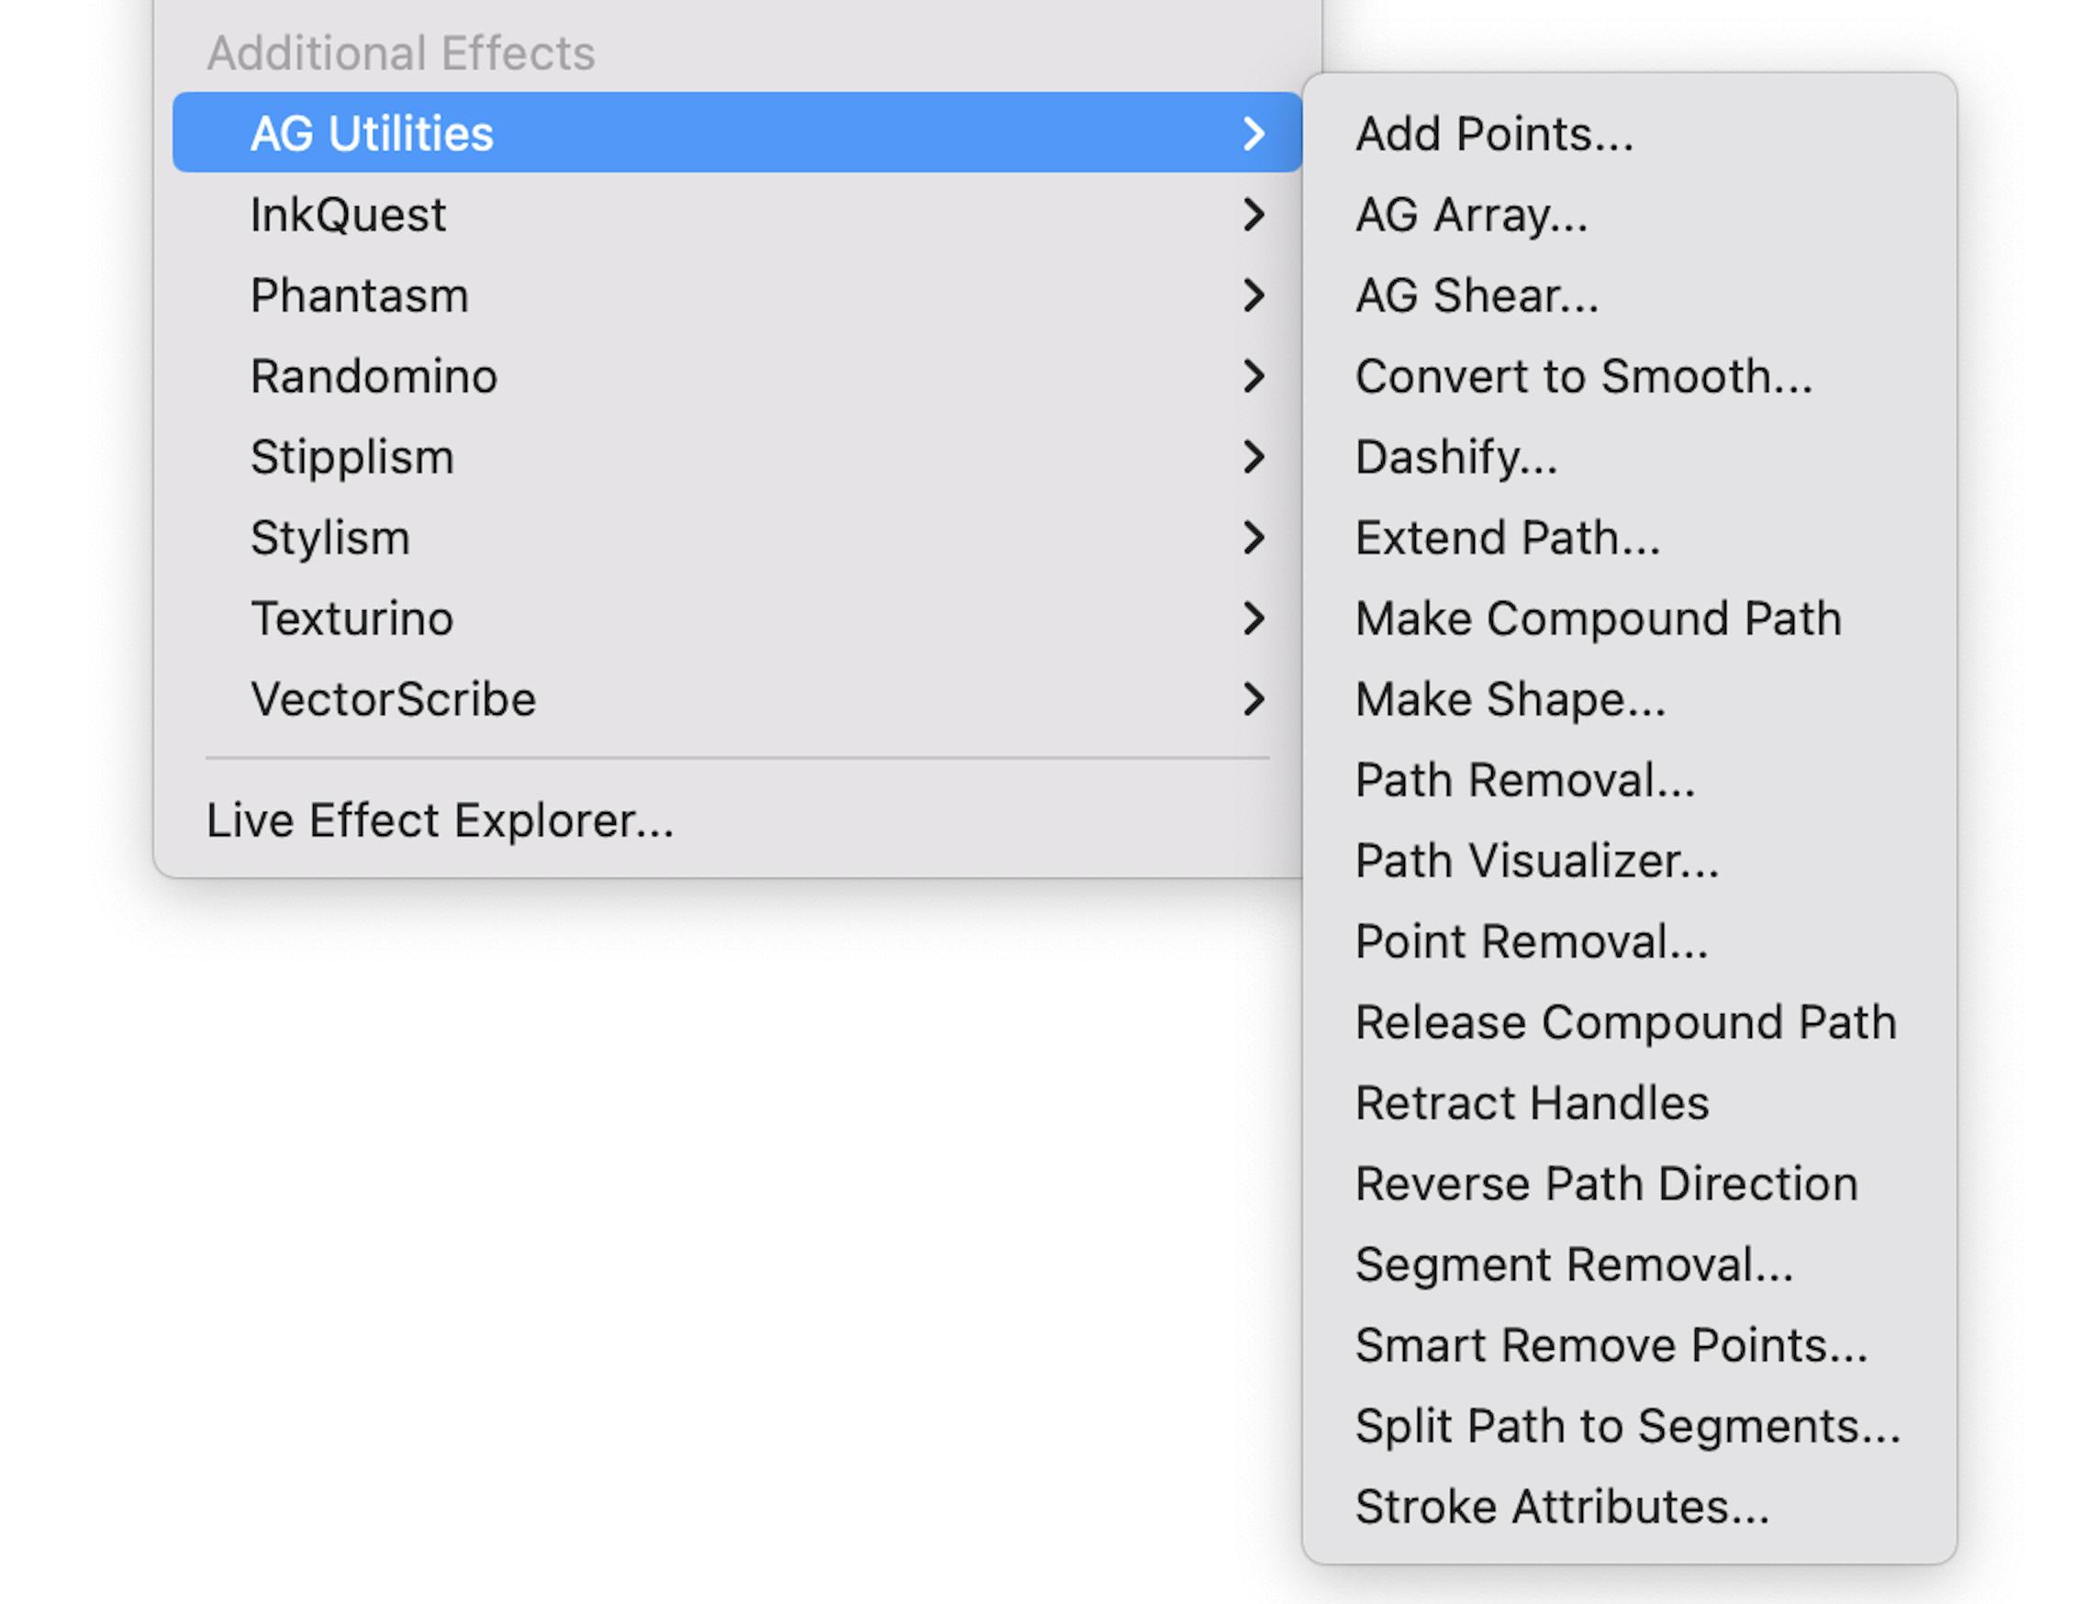
Task: Open the VectorScribe submenu
Action: click(x=393, y=700)
